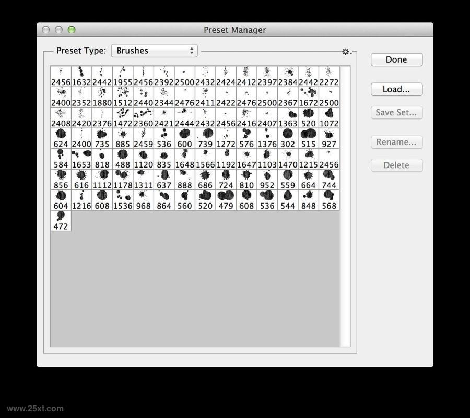Select the brush numbered 1536
Viewport: 470px width, 418px height.
pyautogui.click(x=123, y=200)
